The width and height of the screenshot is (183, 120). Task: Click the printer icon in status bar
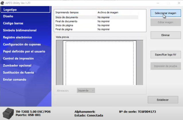(x=8, y=113)
